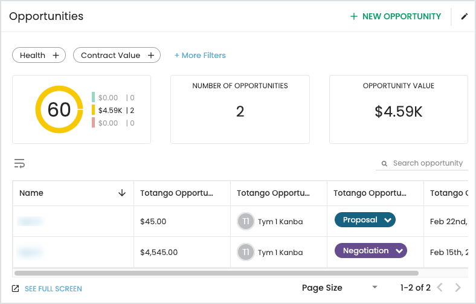Add Contract Value filter plus icon

click(151, 55)
